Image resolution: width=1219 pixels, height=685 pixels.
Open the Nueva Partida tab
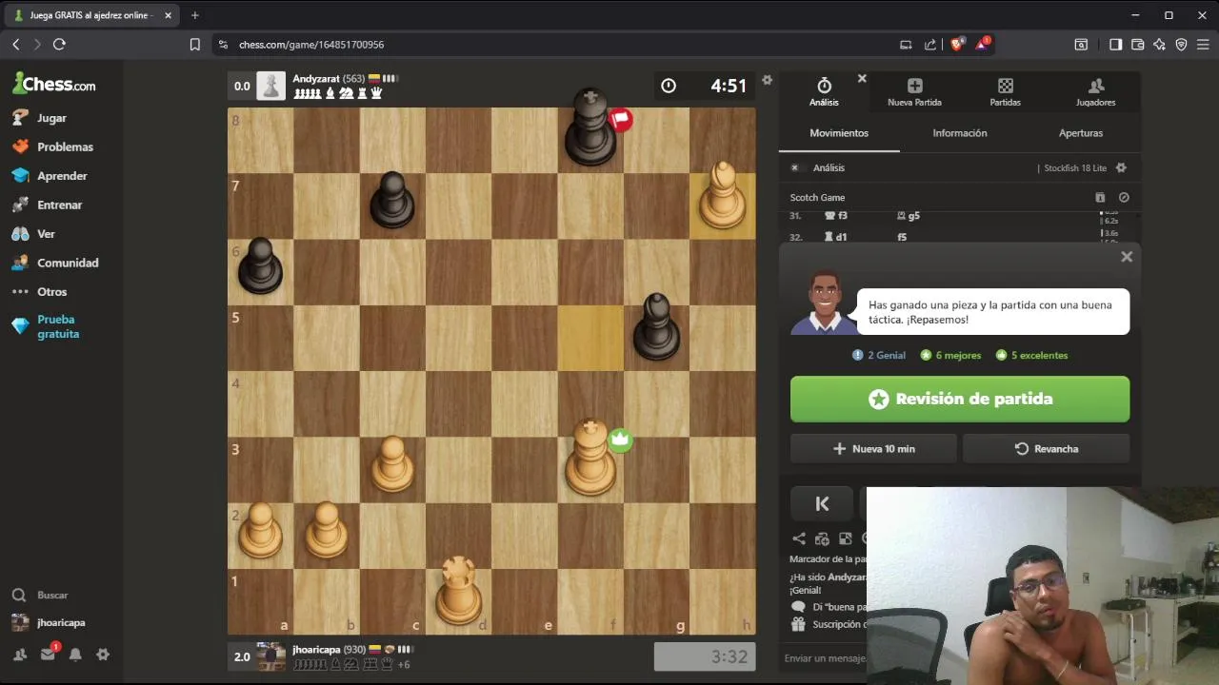tap(914, 91)
